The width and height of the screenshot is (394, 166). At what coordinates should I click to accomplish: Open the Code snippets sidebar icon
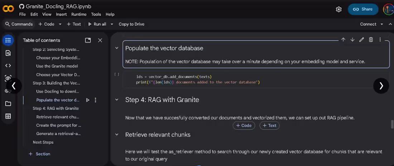8,65
